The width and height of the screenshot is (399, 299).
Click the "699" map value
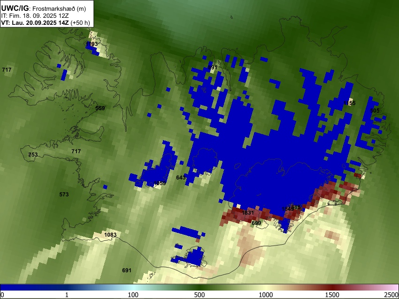(x=256, y=223)
